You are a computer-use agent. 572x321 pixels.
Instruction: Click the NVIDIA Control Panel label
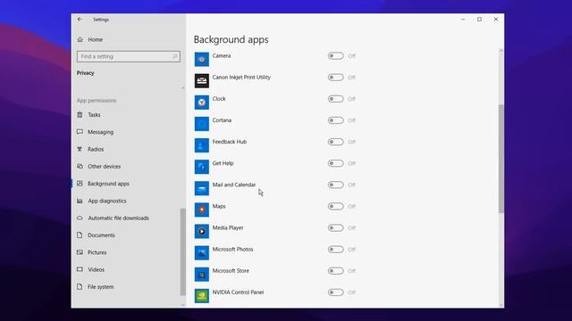click(x=238, y=292)
